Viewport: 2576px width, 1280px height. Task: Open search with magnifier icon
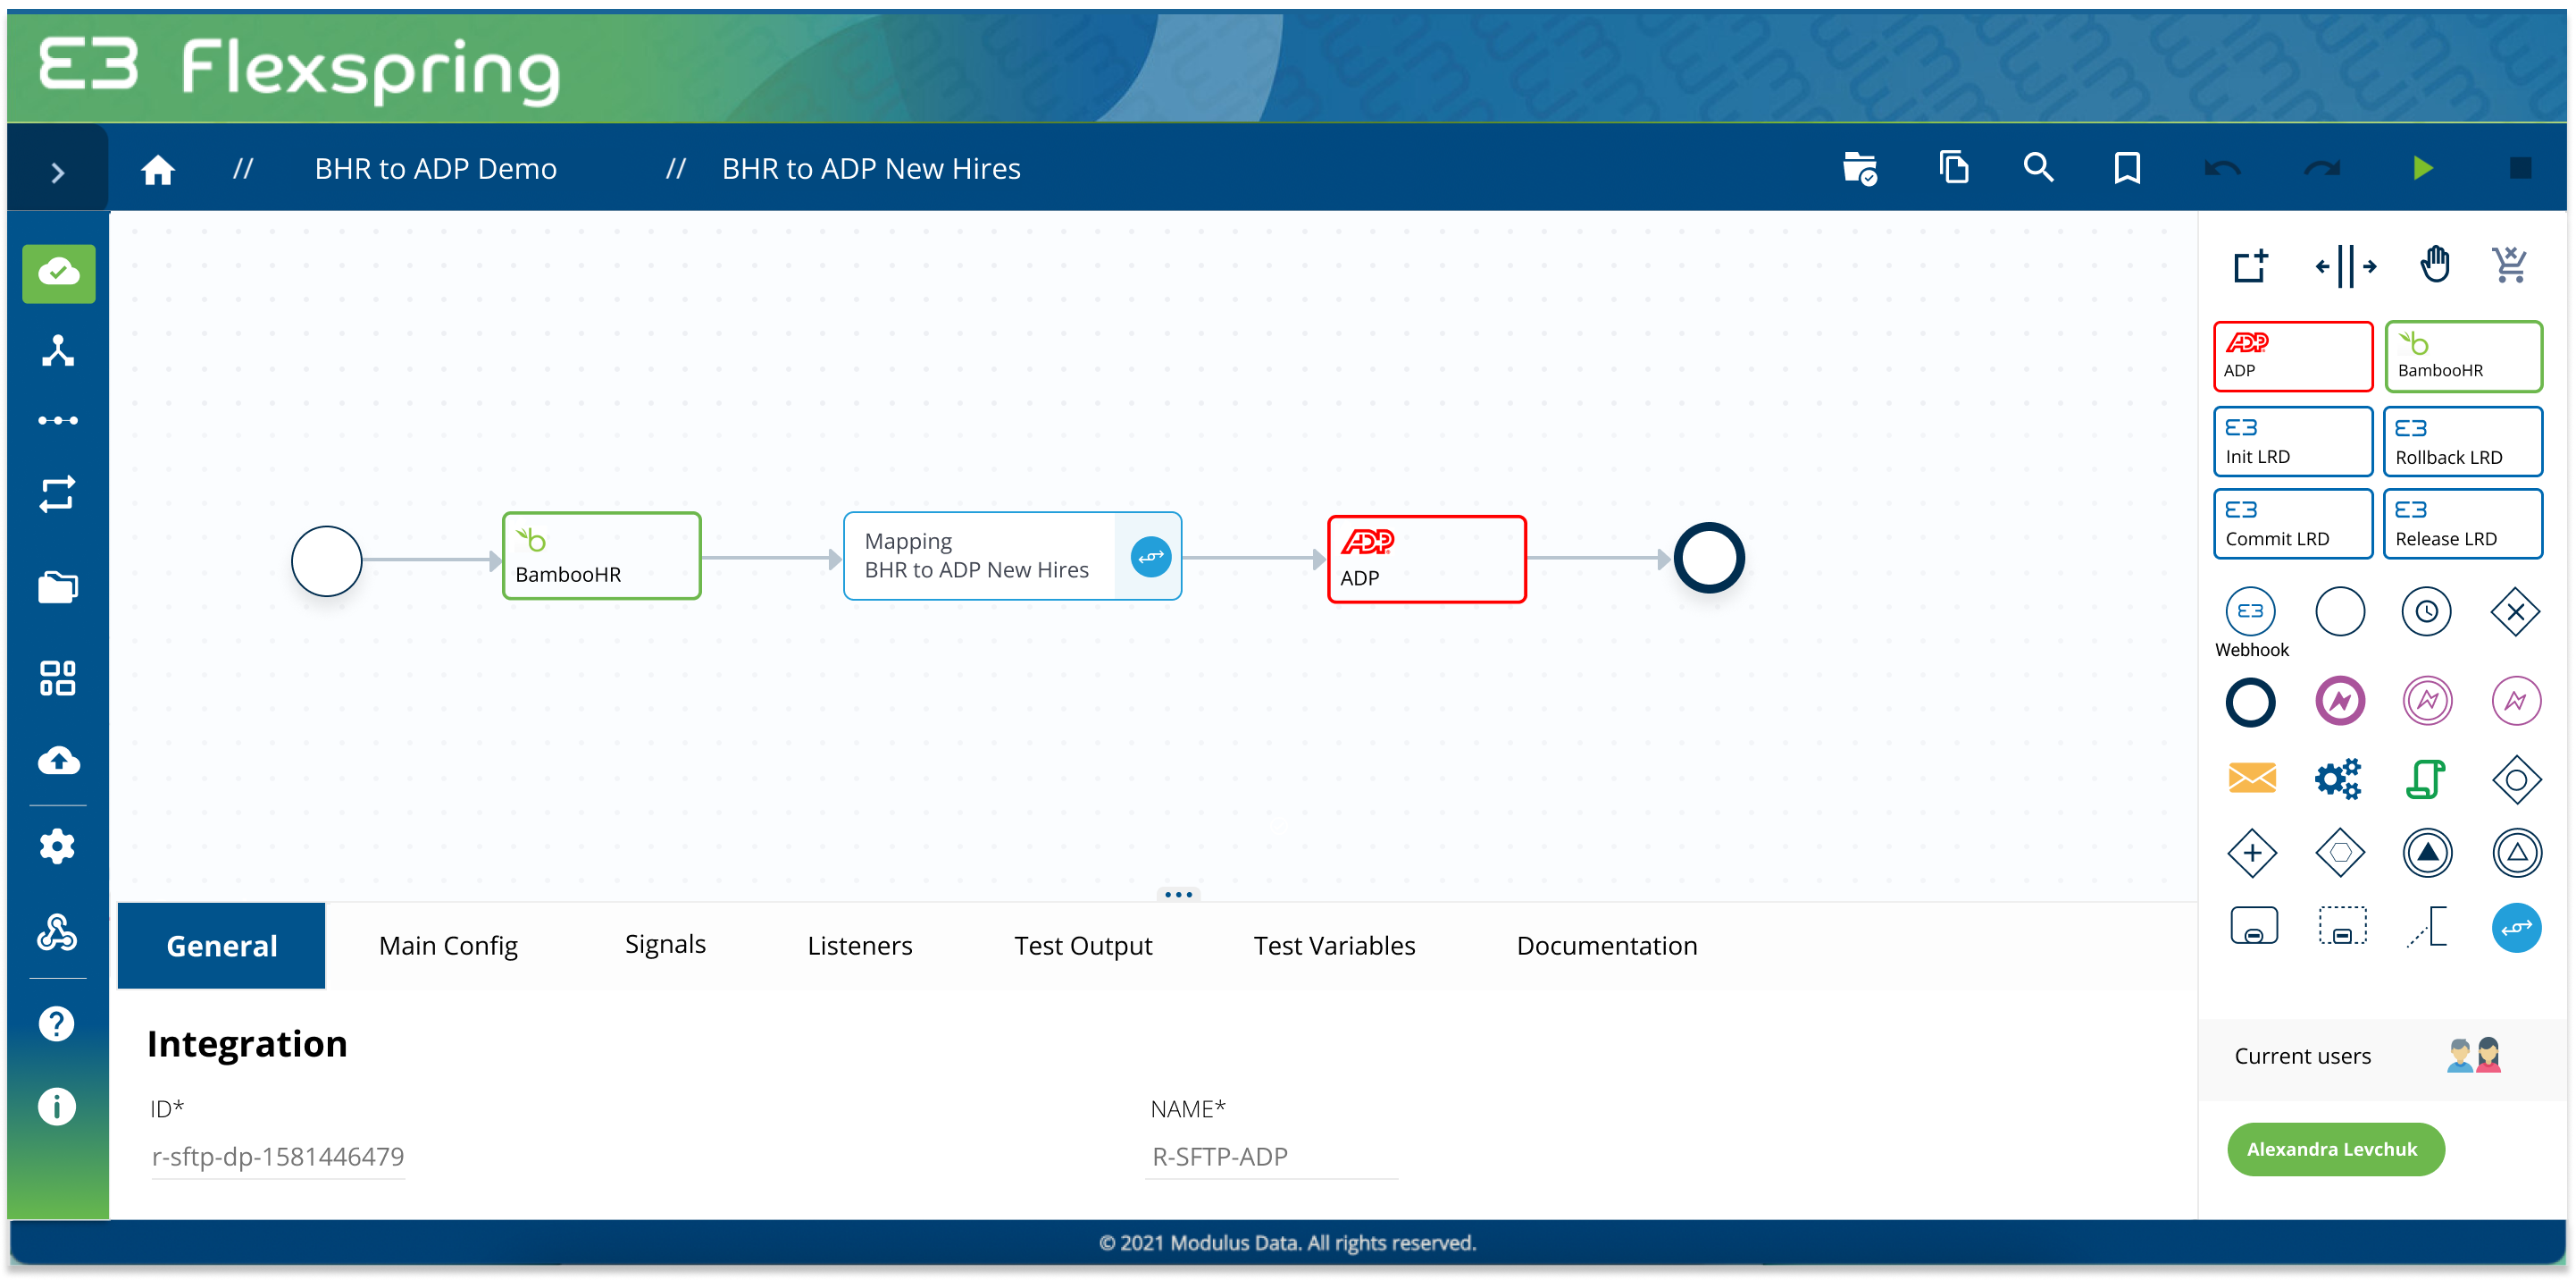point(2038,167)
